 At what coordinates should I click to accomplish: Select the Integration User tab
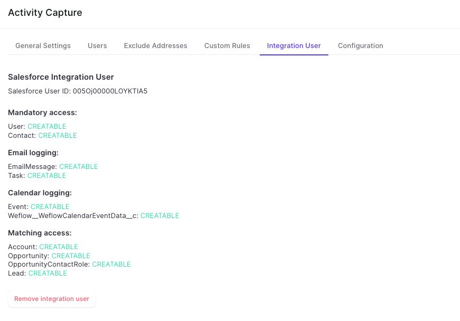pyautogui.click(x=294, y=46)
